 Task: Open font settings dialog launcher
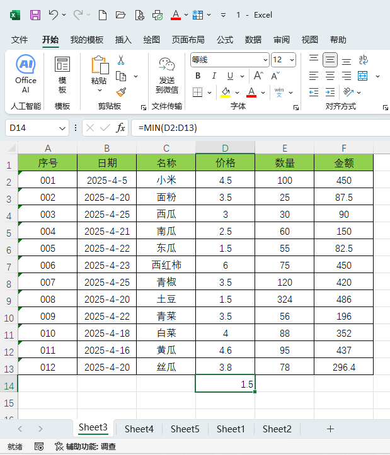coord(296,108)
